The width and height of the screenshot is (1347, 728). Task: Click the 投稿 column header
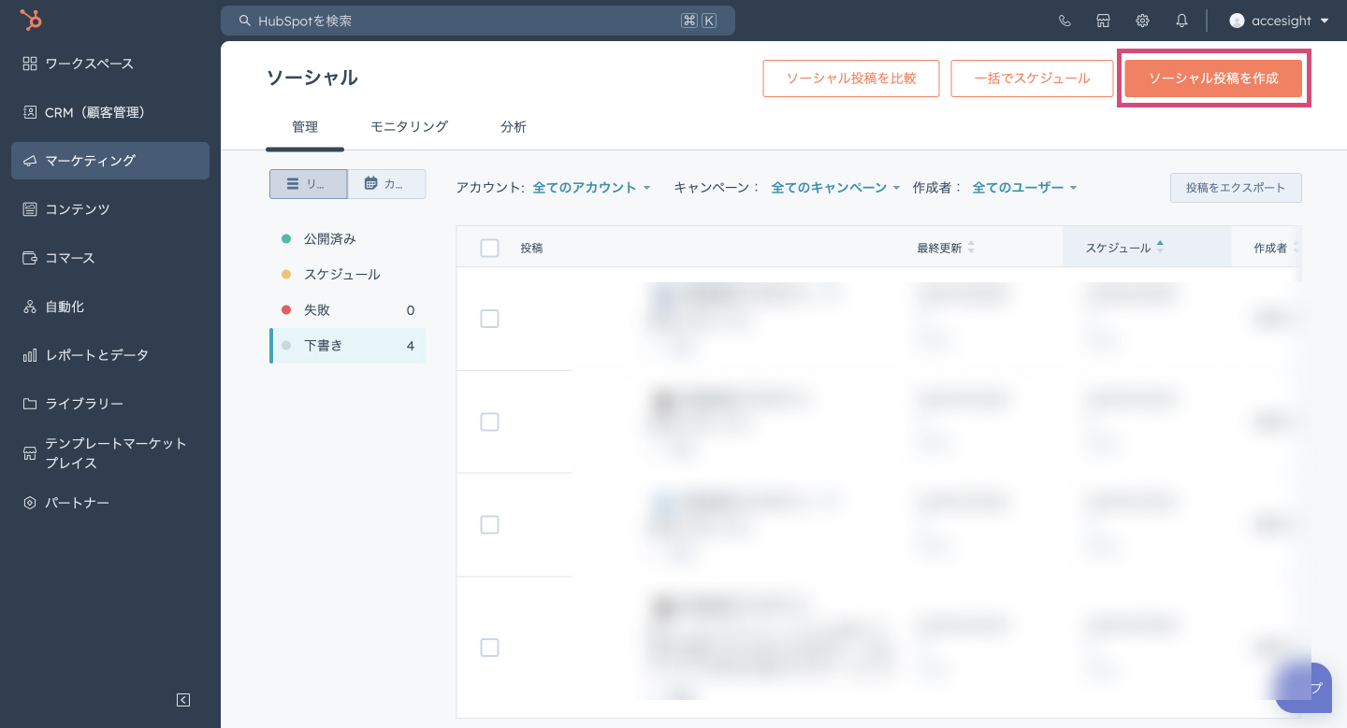pos(531,248)
